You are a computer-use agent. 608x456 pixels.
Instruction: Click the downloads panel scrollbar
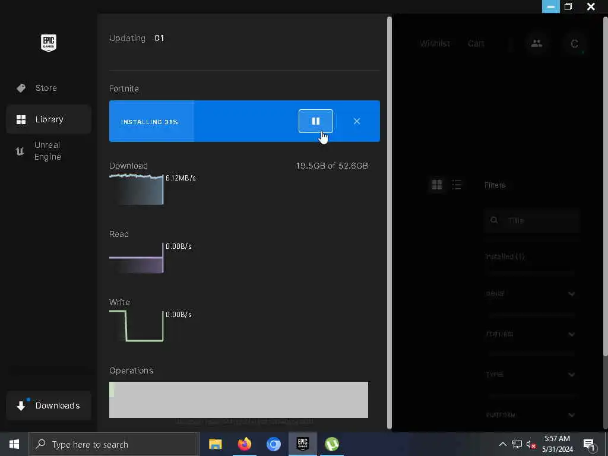pos(389,223)
